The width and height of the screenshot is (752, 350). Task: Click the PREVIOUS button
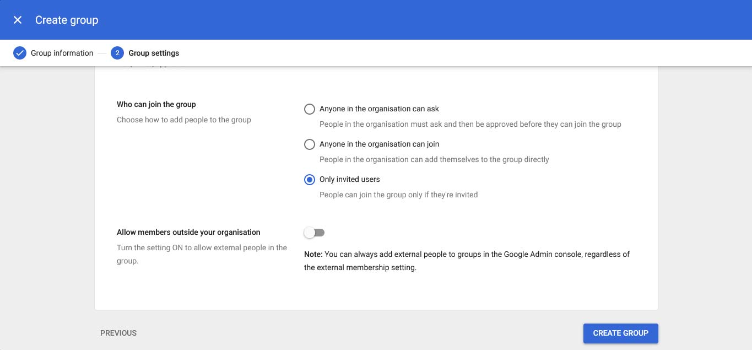pyautogui.click(x=118, y=333)
